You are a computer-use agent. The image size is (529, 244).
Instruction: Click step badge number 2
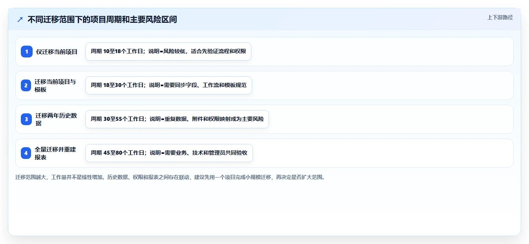point(26,85)
